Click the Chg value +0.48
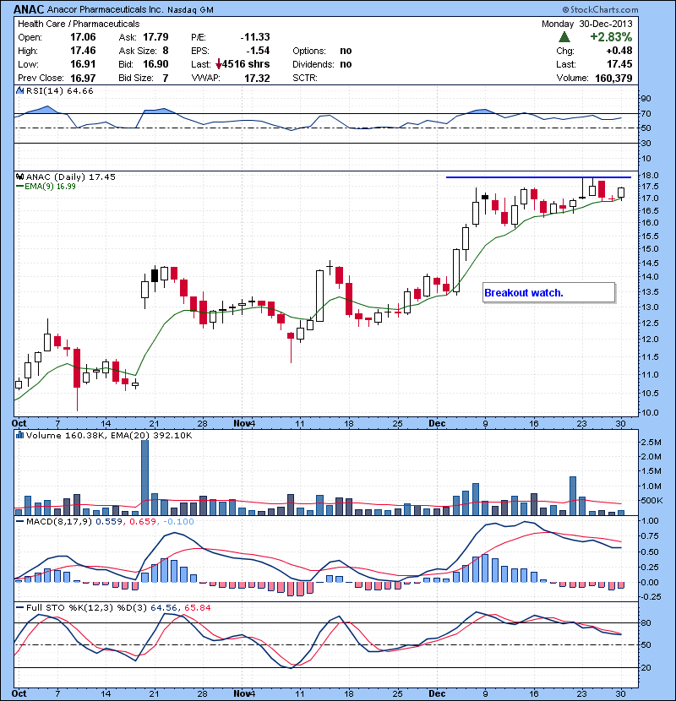The width and height of the screenshot is (676, 701). (619, 51)
